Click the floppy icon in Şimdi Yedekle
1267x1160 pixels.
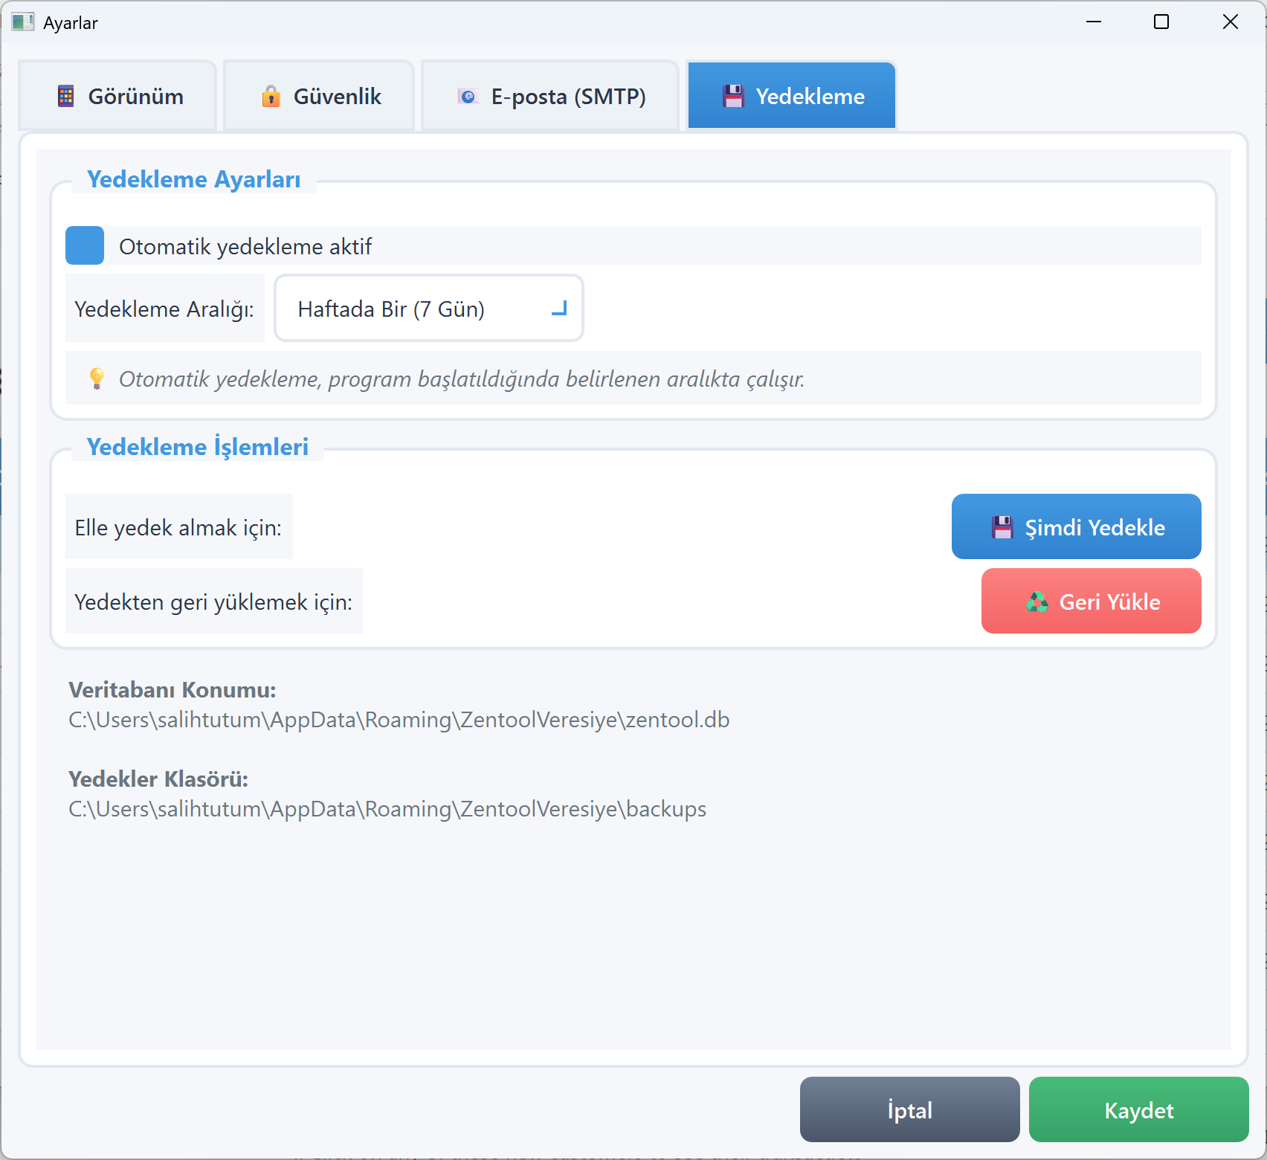point(1002,527)
